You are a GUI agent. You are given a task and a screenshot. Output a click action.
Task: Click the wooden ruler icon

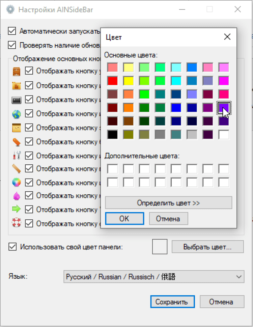click(x=17, y=168)
